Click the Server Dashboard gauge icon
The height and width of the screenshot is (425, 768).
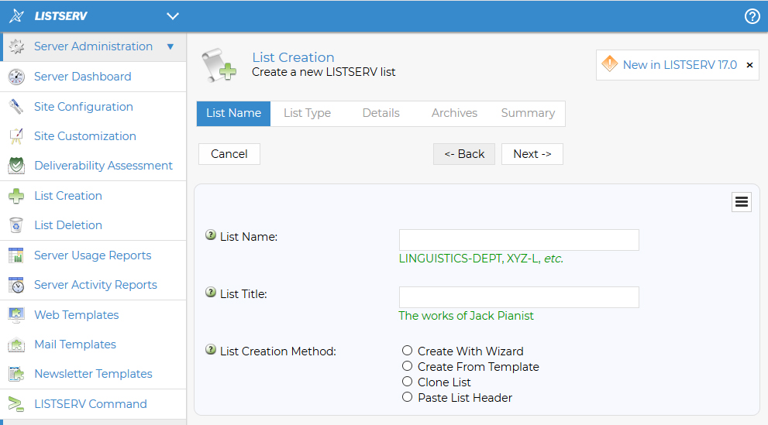coord(16,77)
